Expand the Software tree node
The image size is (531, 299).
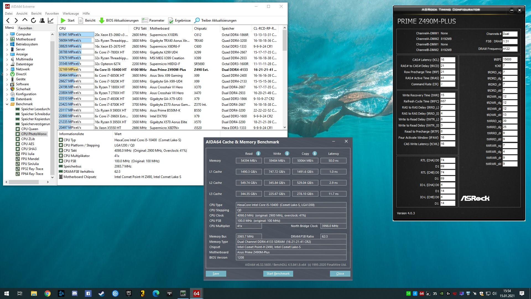click(x=7, y=84)
